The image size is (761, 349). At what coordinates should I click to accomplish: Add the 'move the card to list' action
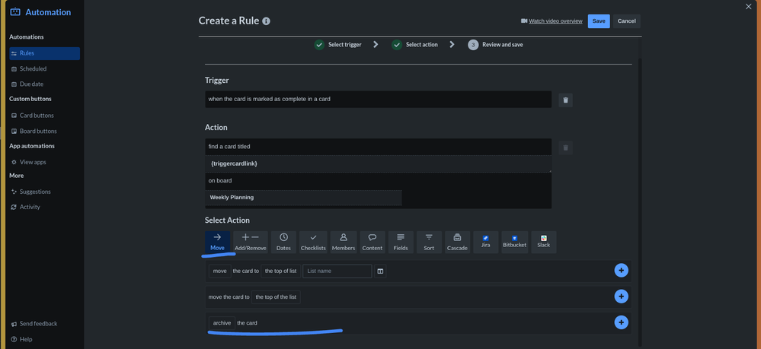click(x=622, y=271)
